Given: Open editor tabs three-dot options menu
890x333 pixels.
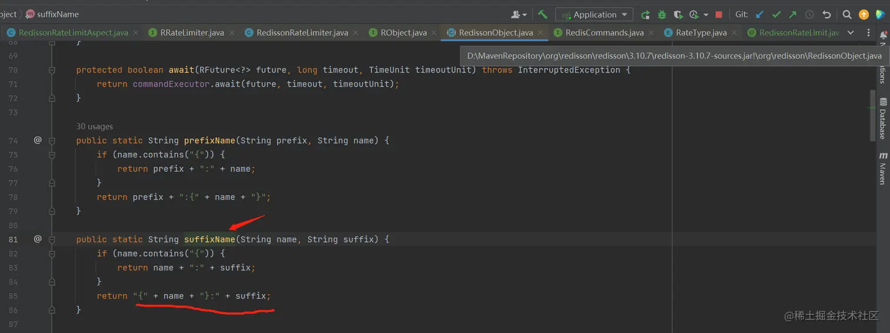Looking at the screenshot, I should coord(868,33).
